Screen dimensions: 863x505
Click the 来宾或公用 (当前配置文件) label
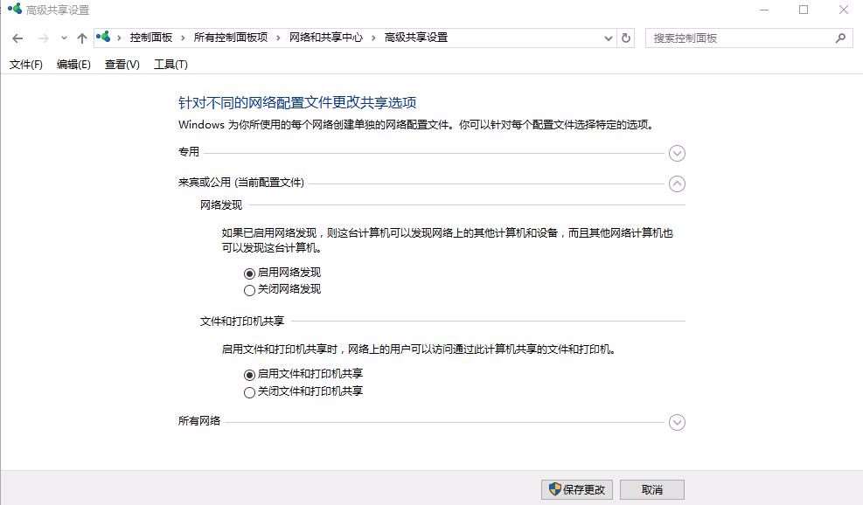[241, 183]
